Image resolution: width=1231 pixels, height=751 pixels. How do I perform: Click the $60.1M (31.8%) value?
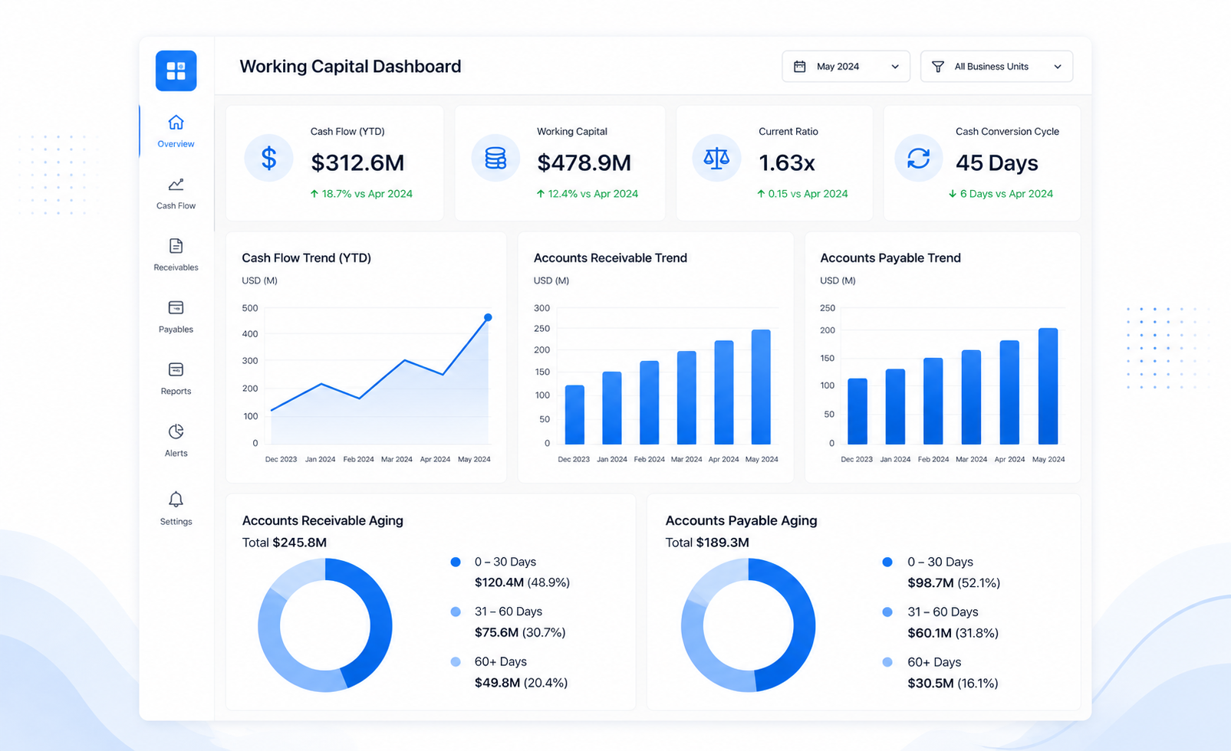coord(953,632)
